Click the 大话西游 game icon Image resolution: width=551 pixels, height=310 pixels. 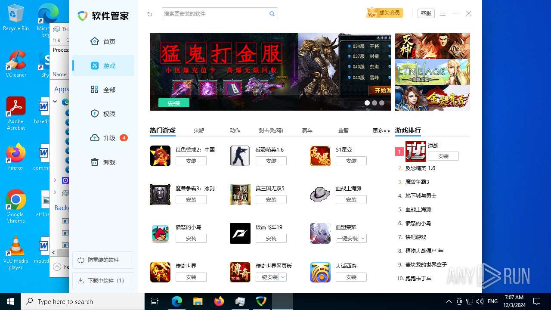(320, 272)
